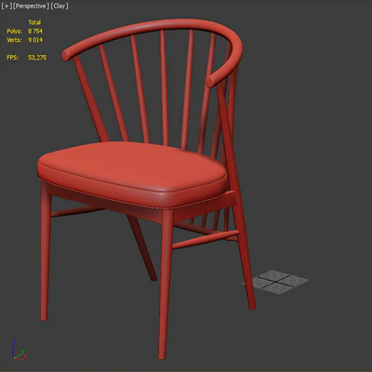Open the [+] viewport general menu

click(7, 6)
